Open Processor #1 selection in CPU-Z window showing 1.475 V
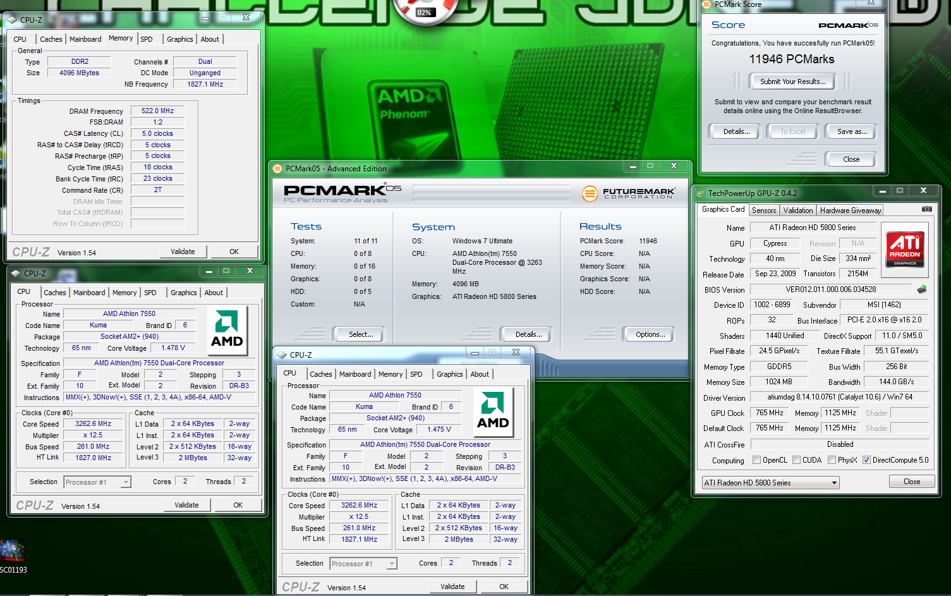Viewport: 951px width, 596px height. (x=363, y=564)
